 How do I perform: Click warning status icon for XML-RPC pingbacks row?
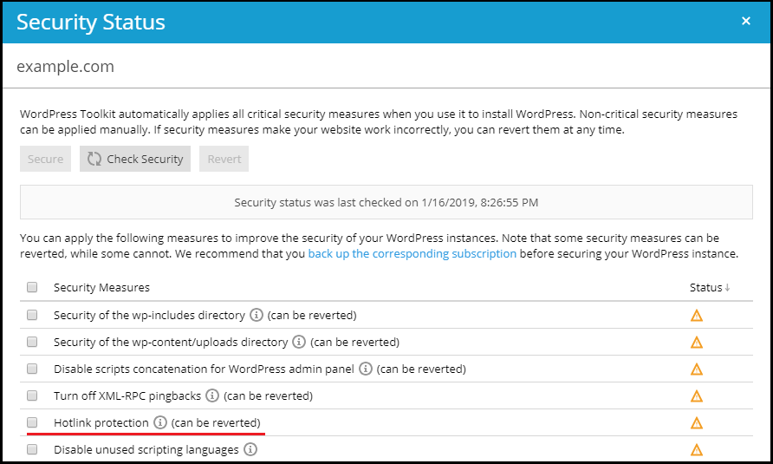(x=696, y=396)
